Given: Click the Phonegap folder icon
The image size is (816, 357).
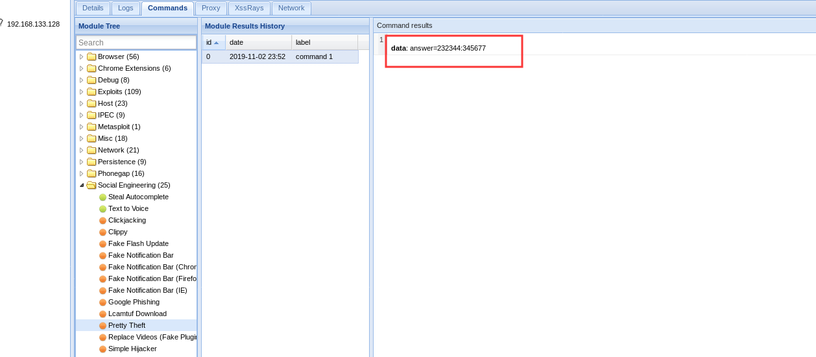Looking at the screenshot, I should pyautogui.click(x=91, y=173).
